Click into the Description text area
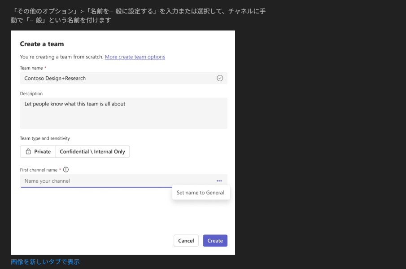The height and width of the screenshot is (269, 406). coord(123,113)
